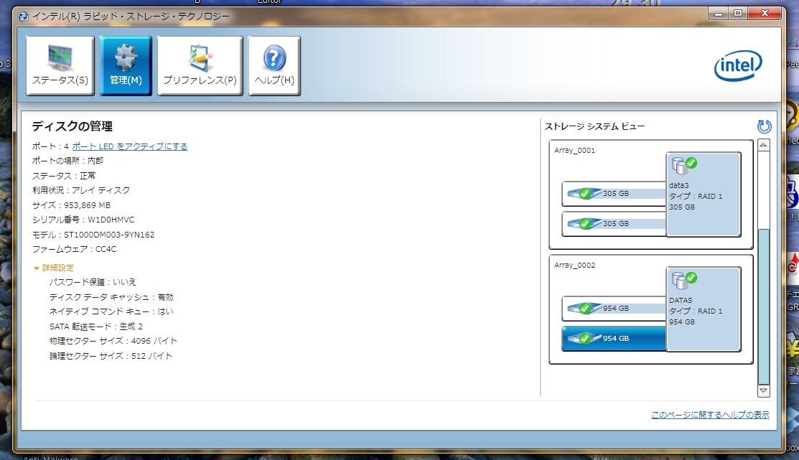This screenshot has height=460, width=799.
Task: Click the scrollbar down arrow in storage view
Action: coord(763,390)
